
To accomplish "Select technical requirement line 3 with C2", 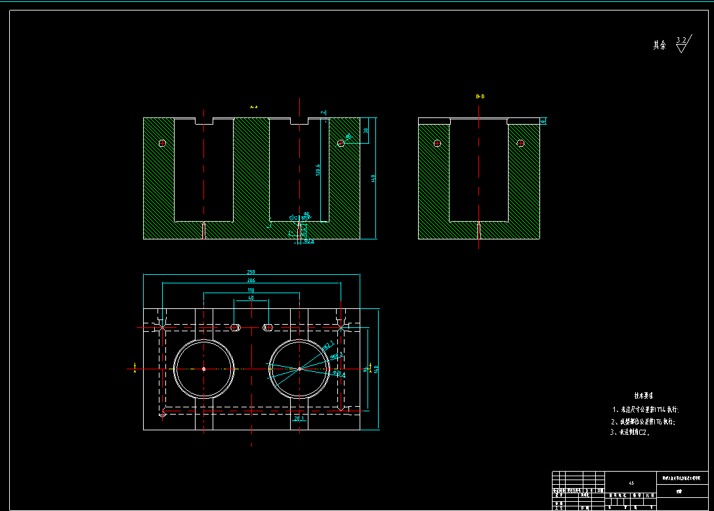I will click(x=630, y=432).
